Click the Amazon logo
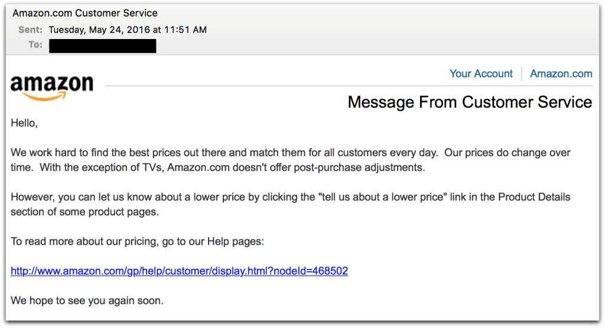The image size is (605, 328). [52, 86]
